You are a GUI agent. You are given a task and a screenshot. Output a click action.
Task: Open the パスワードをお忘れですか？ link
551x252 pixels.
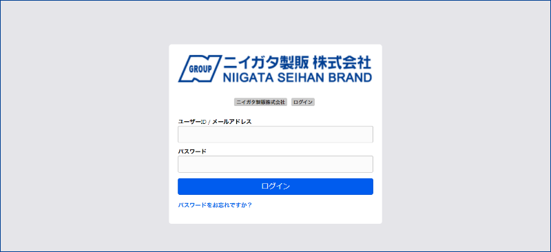pos(215,205)
